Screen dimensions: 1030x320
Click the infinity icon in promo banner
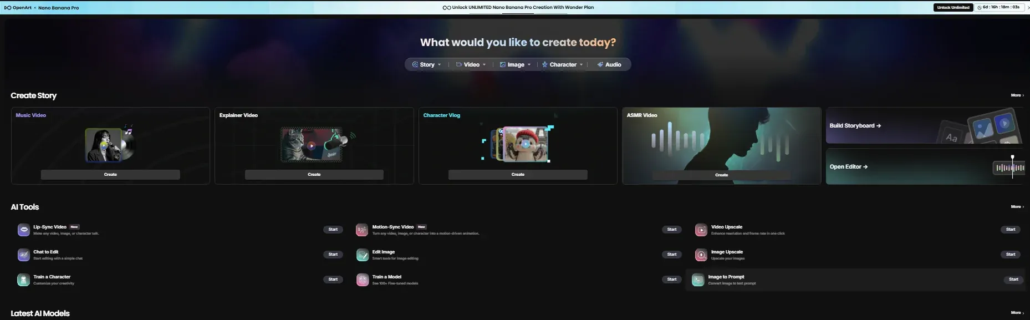pos(446,8)
